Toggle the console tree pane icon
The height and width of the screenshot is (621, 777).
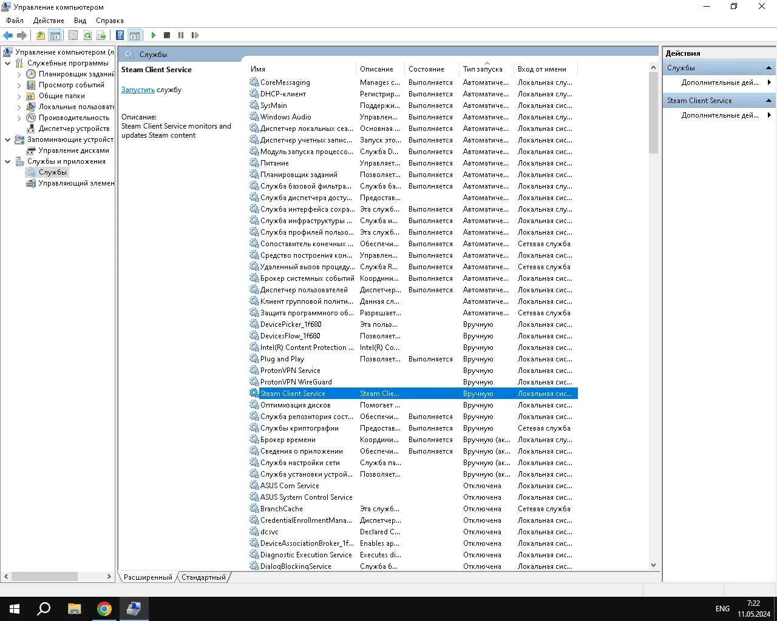pos(55,35)
